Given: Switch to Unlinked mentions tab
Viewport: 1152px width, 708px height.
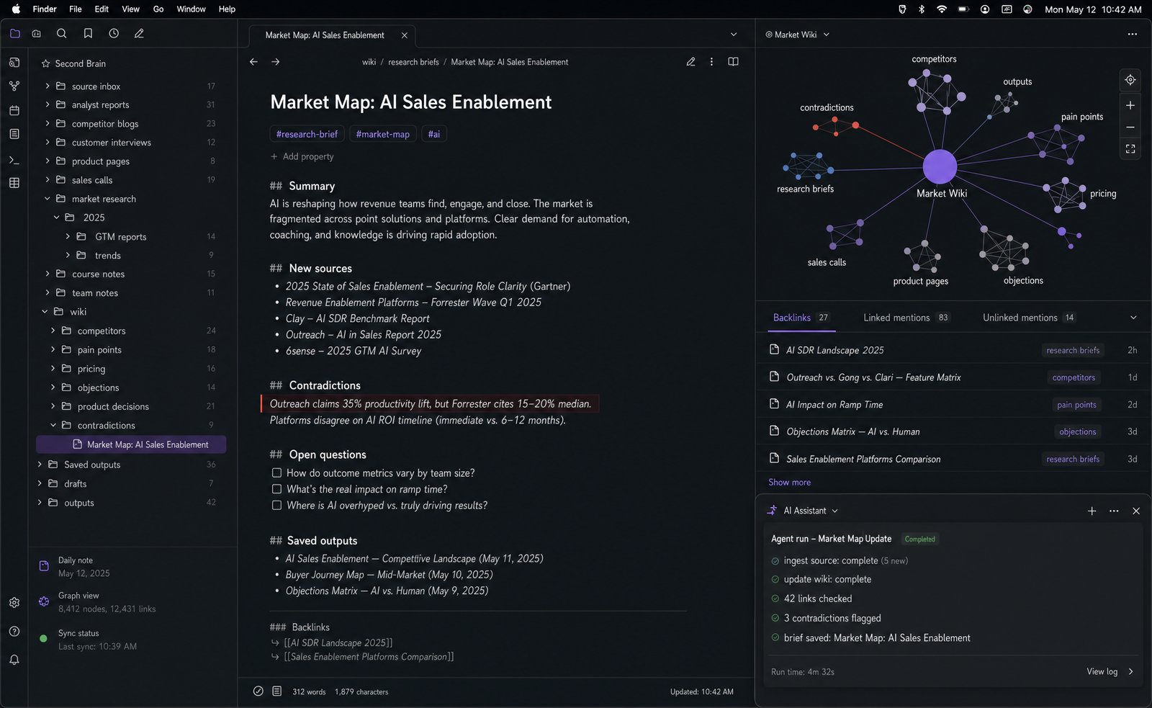Looking at the screenshot, I should point(1029,318).
